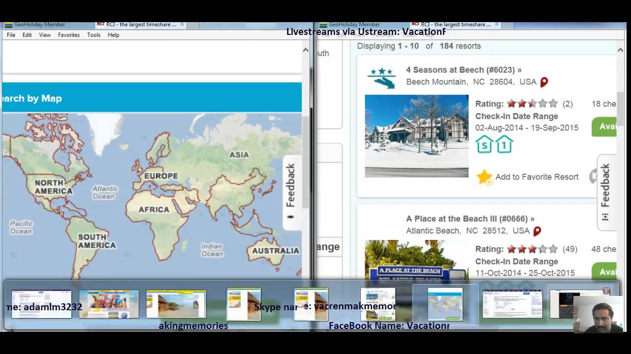The image size is (631, 354).
Task: Click map pin next to Atlantic Beach address
Action: 537,231
